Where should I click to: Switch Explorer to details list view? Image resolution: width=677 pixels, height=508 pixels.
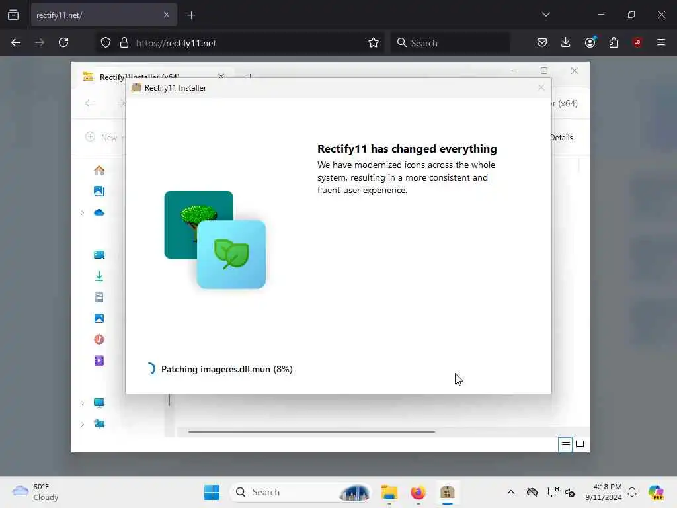click(566, 444)
